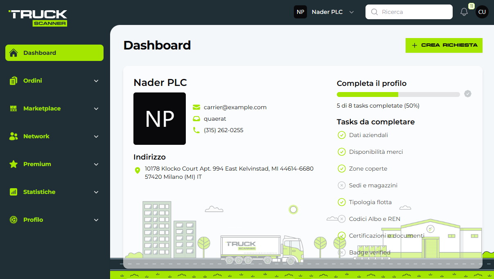Image resolution: width=494 pixels, height=279 pixels.
Task: Click the Statistiche chart icon in sidebar
Action: pos(14,192)
